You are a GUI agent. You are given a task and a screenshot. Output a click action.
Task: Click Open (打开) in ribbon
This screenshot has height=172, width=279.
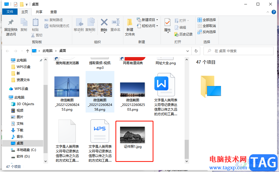(x=182, y=20)
